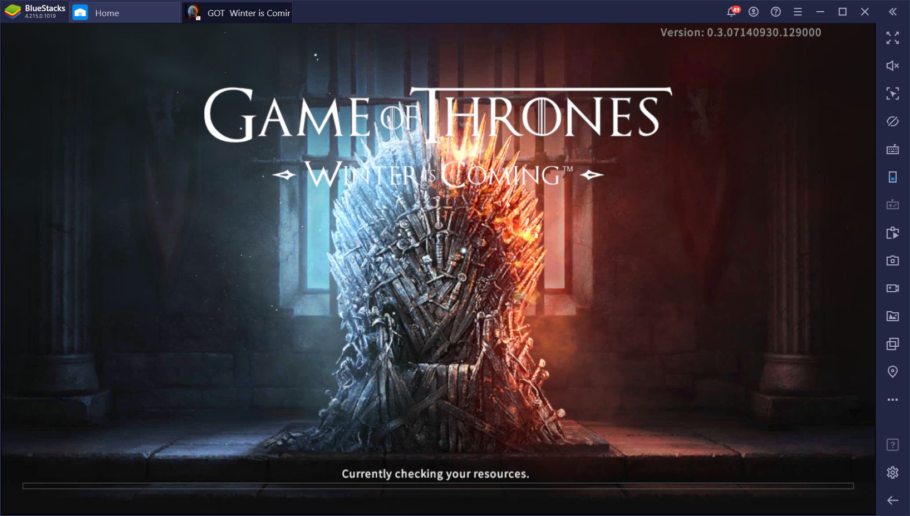Image resolution: width=910 pixels, height=516 pixels.
Task: Click the version number text
Action: pos(741,32)
